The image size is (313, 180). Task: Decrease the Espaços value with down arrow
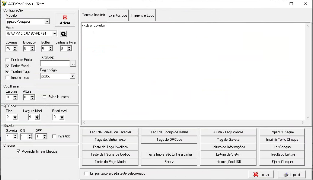click(x=32, y=50)
